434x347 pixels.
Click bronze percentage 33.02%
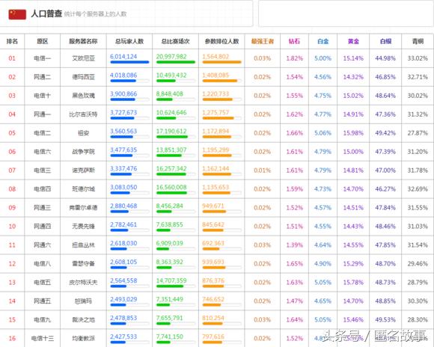[x=418, y=58]
